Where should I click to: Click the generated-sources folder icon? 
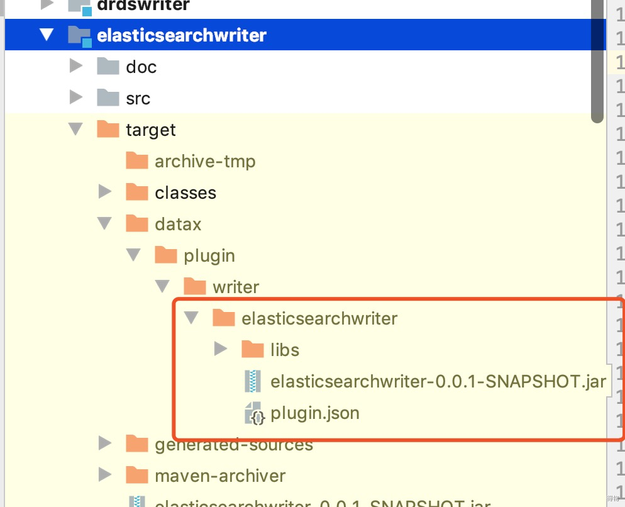click(136, 444)
